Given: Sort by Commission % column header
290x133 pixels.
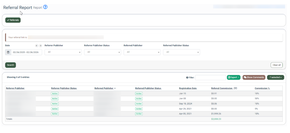Looking at the screenshot, I should [262, 88].
